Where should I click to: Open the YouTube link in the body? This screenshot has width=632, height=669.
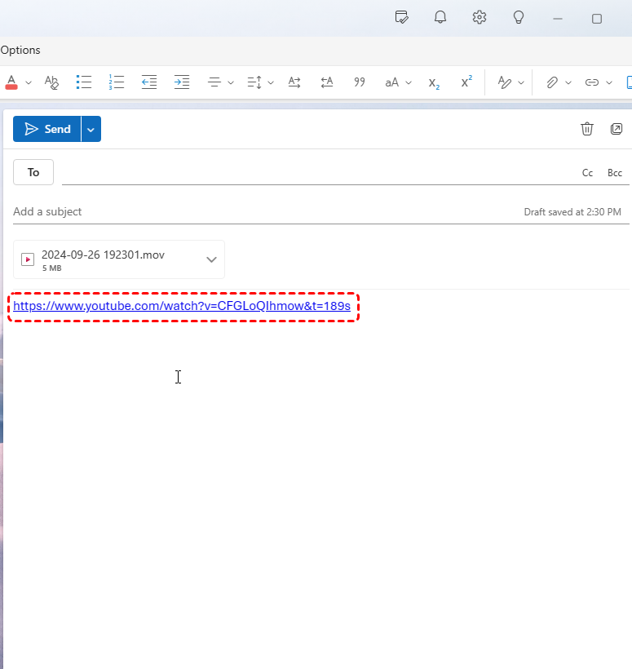tap(182, 306)
